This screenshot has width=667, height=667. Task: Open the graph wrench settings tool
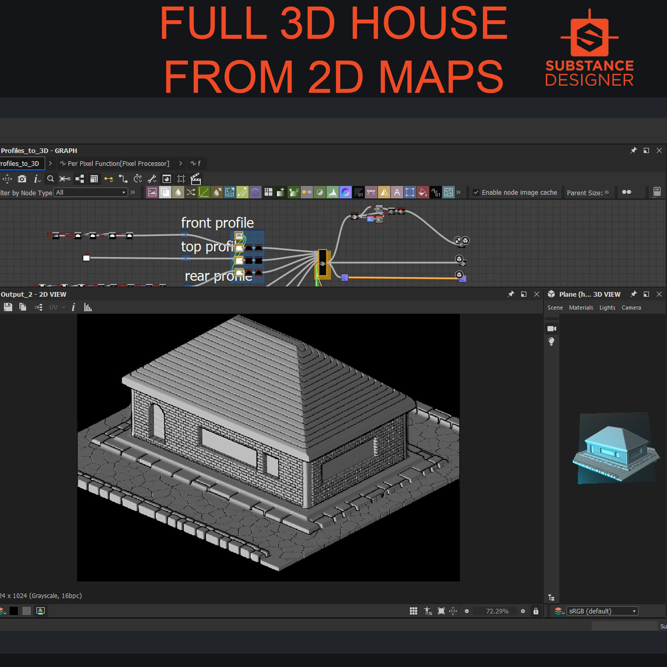152,179
